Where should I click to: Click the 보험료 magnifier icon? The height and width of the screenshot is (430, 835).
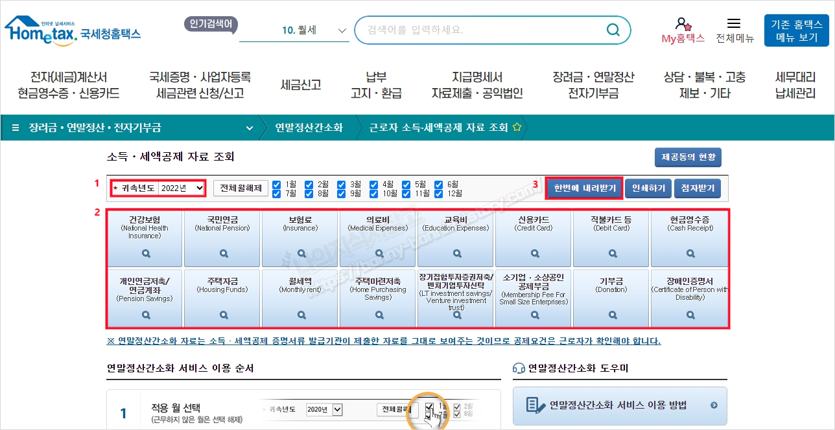click(x=301, y=254)
